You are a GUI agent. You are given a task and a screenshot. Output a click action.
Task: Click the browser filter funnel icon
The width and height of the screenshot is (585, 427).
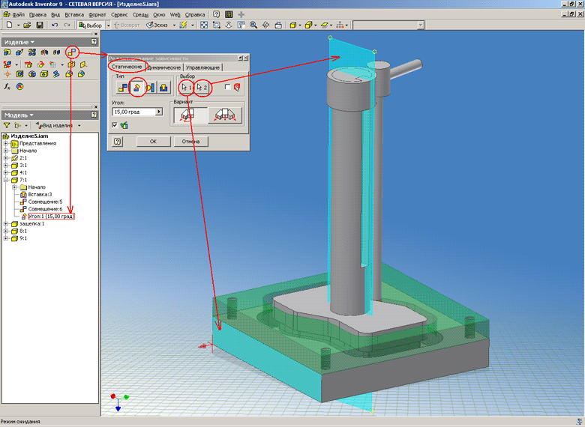coord(7,126)
